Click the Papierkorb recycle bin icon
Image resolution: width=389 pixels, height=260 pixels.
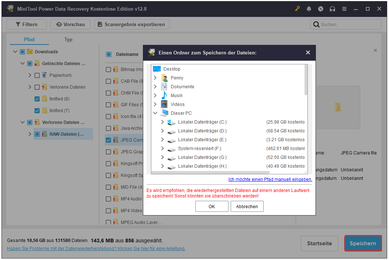tap(44, 75)
